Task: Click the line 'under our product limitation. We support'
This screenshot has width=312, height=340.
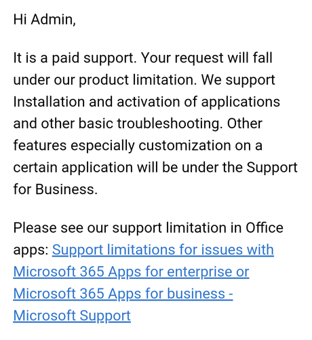Action: tap(144, 80)
